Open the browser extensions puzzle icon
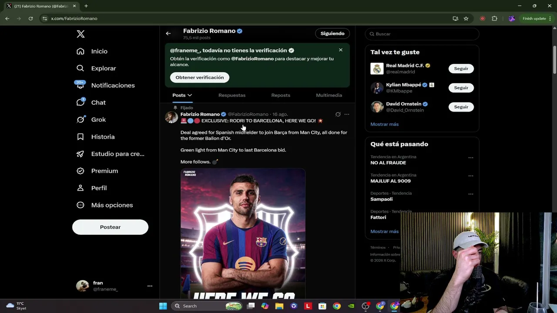This screenshot has width=557, height=313. click(x=494, y=19)
